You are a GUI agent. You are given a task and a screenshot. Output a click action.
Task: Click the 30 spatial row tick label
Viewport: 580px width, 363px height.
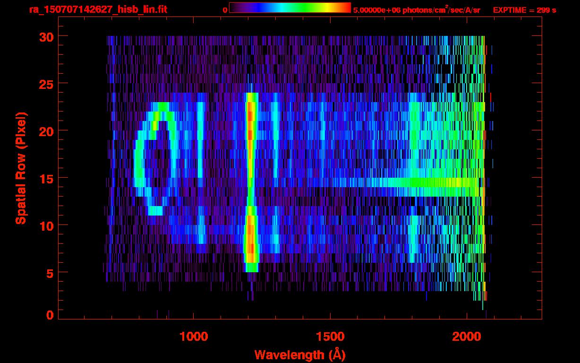click(x=46, y=36)
